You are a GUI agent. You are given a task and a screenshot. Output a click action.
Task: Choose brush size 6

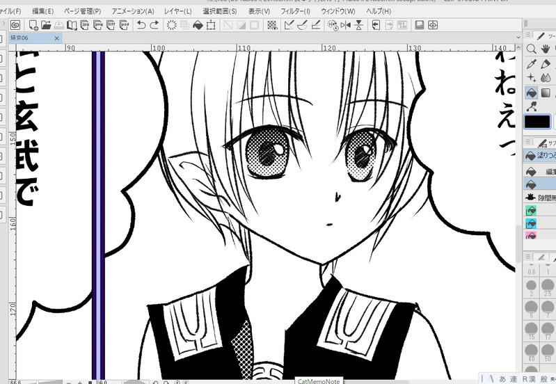tap(531, 309)
